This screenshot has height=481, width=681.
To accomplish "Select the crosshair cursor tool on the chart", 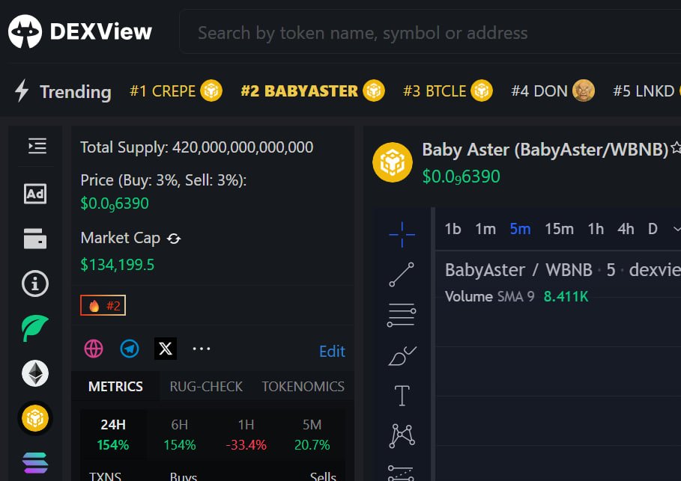I will 401,233.
